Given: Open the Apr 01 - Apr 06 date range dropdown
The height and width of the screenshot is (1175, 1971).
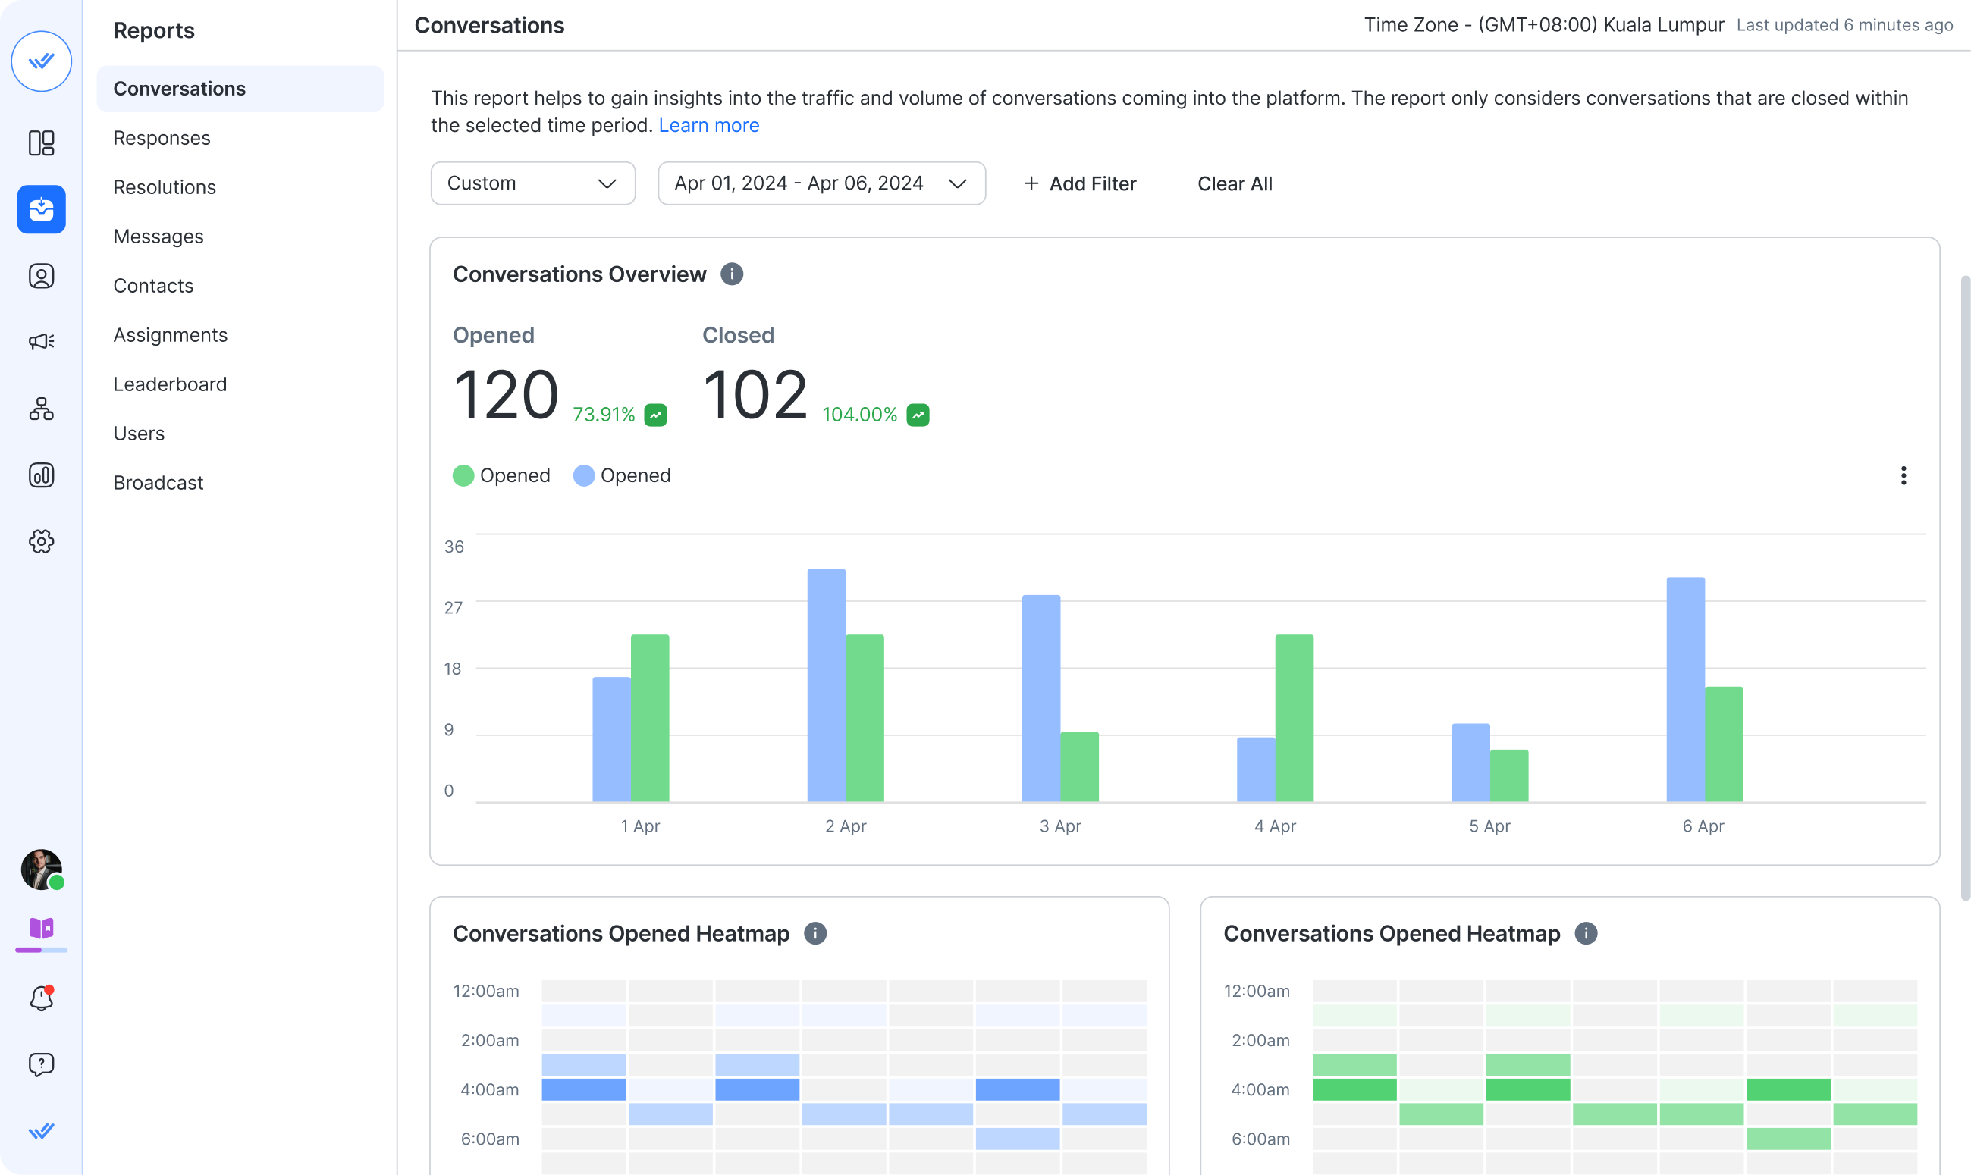Looking at the screenshot, I should (x=821, y=183).
